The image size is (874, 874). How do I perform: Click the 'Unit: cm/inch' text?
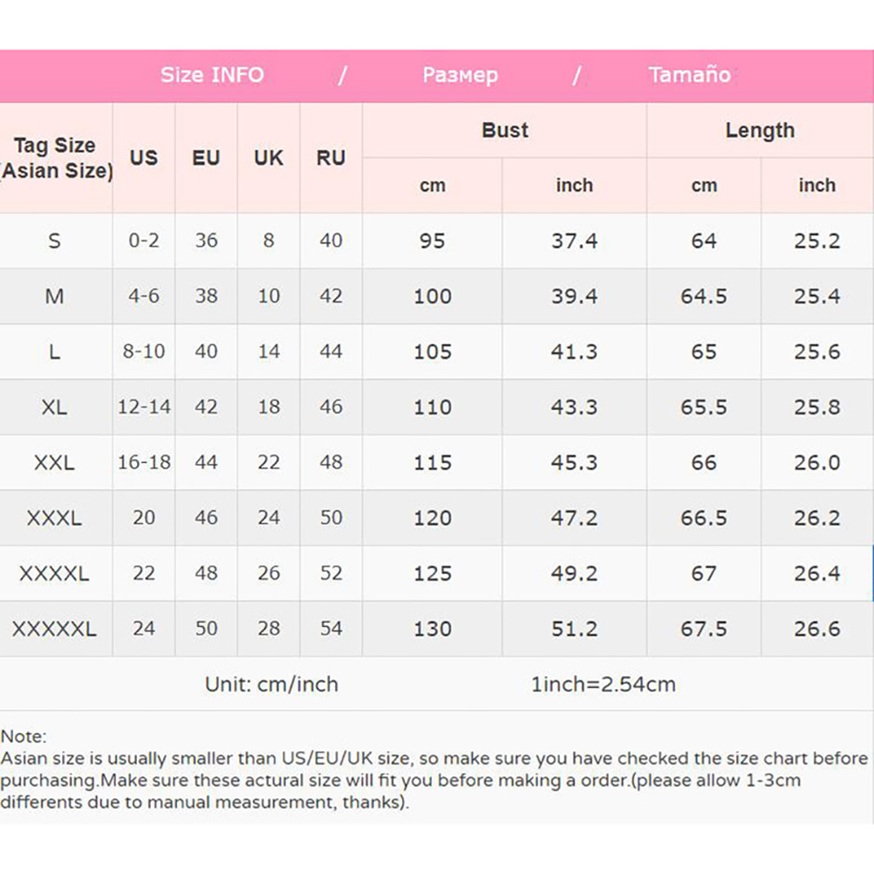(271, 685)
